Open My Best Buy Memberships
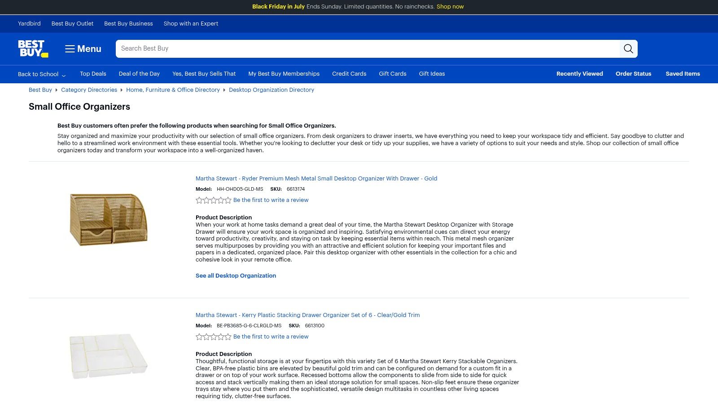Screen dimensions: 718x403 284,74
